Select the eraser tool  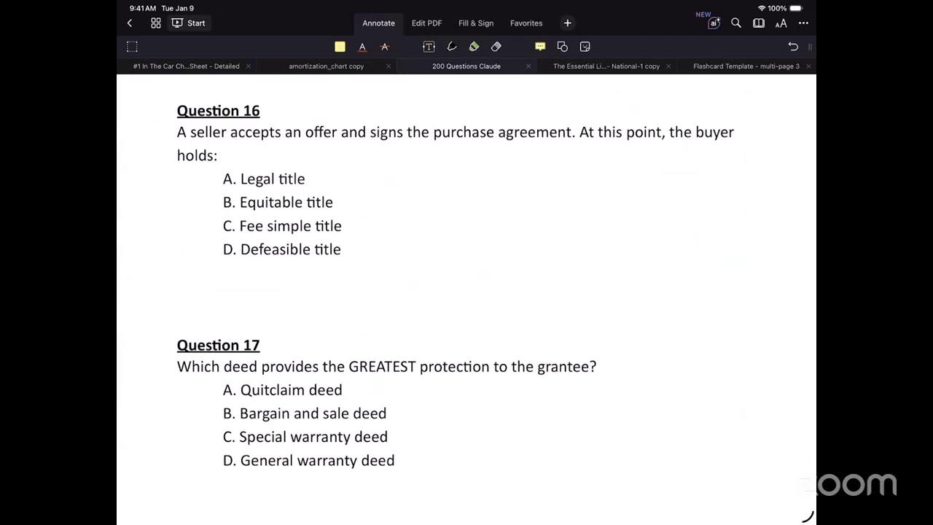tap(496, 47)
